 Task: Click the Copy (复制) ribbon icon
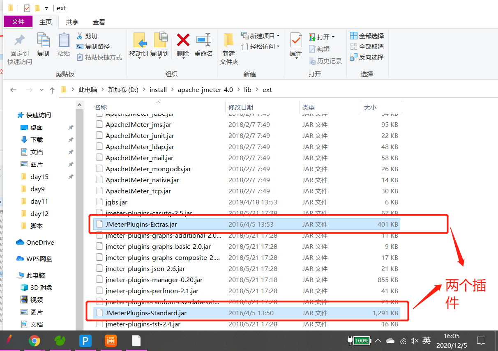[43, 41]
